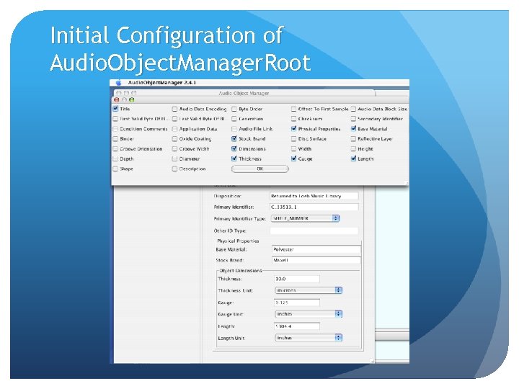
Task: Enable the Diameter checkbox
Action: click(x=174, y=158)
